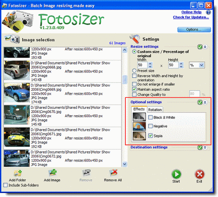Click the Black & White effect preview

(139, 117)
